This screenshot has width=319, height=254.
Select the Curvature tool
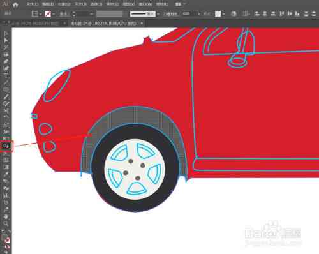coord(6,68)
